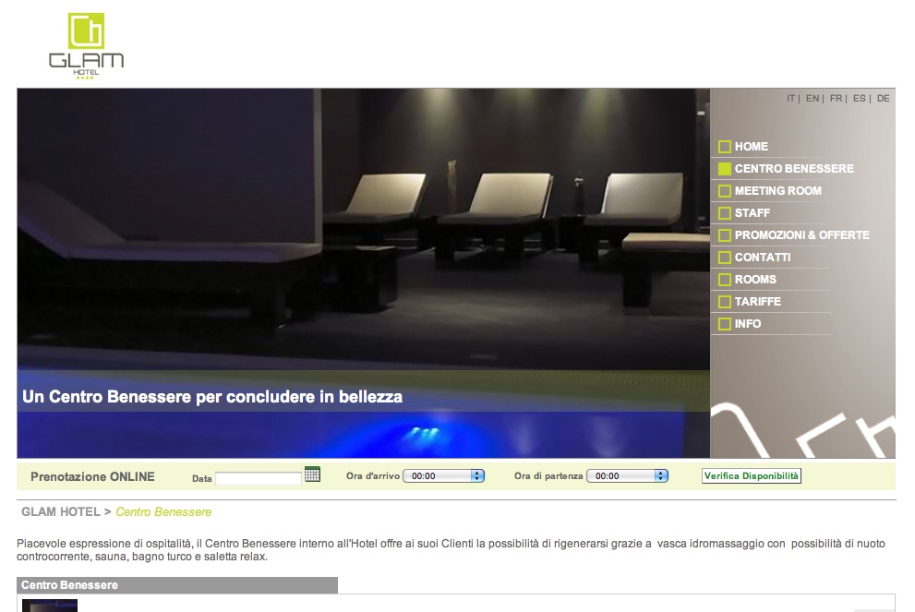Go to the Tariffe page
This screenshot has width=915, height=612.
[757, 302]
